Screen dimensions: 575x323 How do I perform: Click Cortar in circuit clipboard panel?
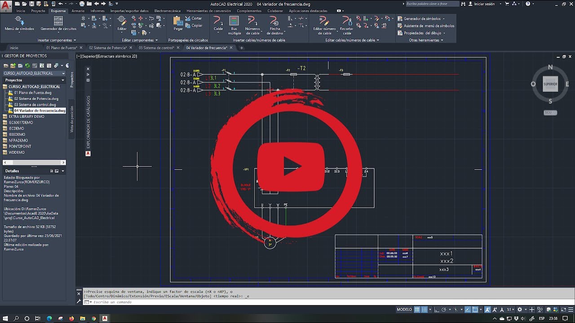[194, 18]
